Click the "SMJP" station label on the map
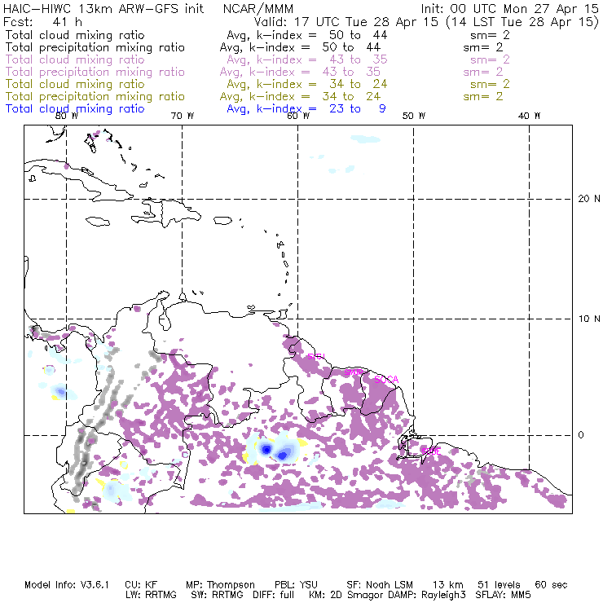The width and height of the screenshot is (603, 603). (x=354, y=372)
